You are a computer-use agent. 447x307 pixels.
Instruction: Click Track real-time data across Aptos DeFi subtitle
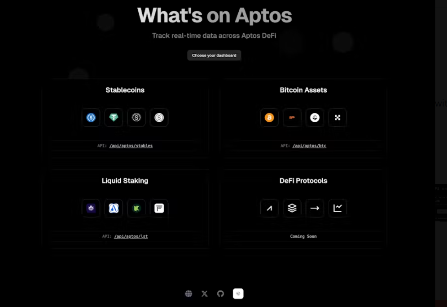click(x=214, y=36)
